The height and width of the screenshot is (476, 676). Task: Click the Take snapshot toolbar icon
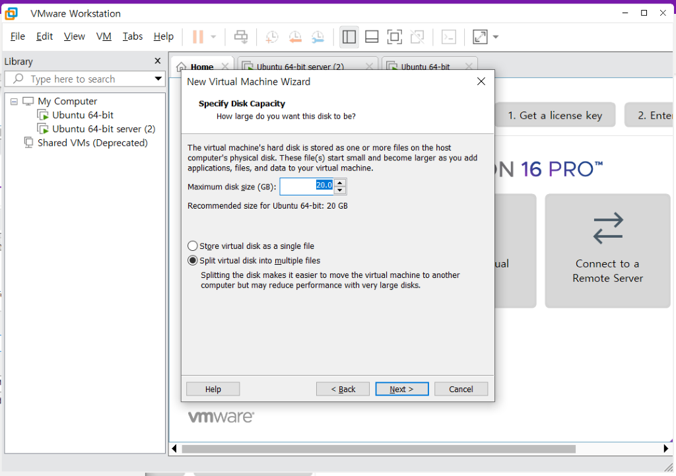pyautogui.click(x=271, y=37)
